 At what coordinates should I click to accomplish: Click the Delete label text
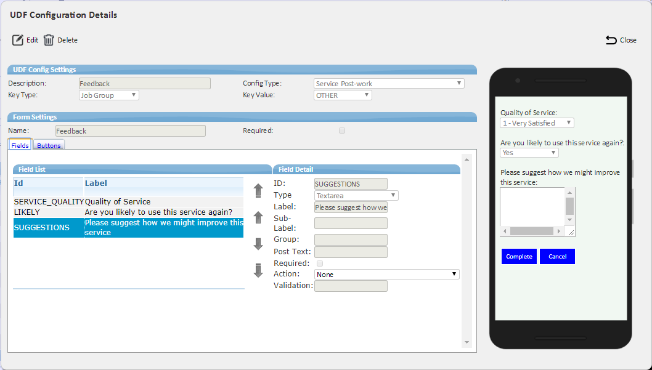tap(67, 40)
